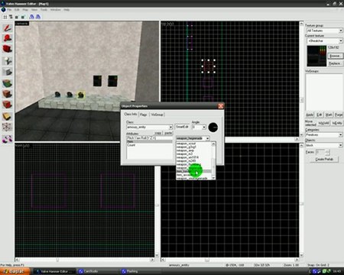Click the paste attributes button
Image resolution: width=344 pixels, height=275 pixels.
[x=168, y=133]
